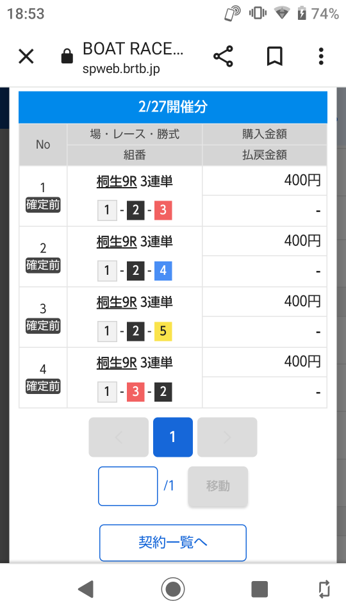Screen dimensions: 346x615
Task: Click the 移動 button
Action: (x=218, y=486)
